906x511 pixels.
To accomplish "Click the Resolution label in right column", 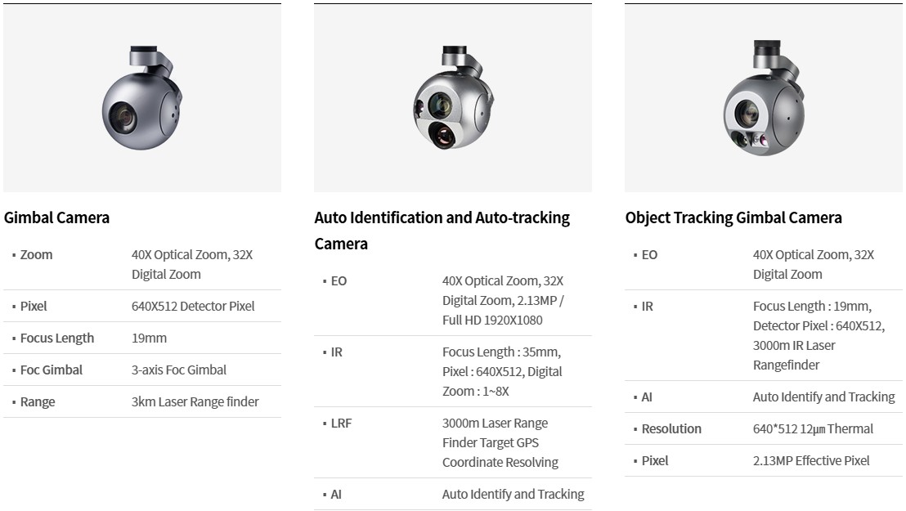I will pos(671,429).
